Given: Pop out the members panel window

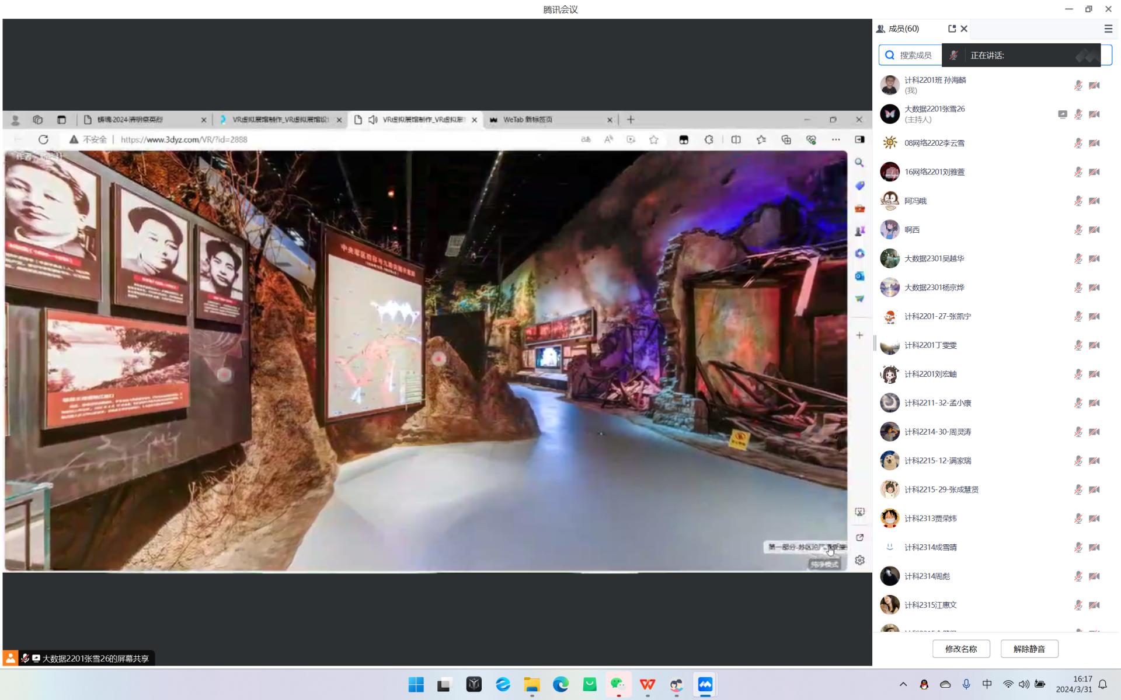Looking at the screenshot, I should [x=952, y=29].
